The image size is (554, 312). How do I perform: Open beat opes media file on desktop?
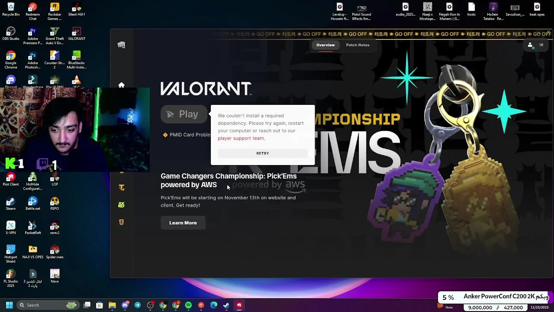pos(537,10)
